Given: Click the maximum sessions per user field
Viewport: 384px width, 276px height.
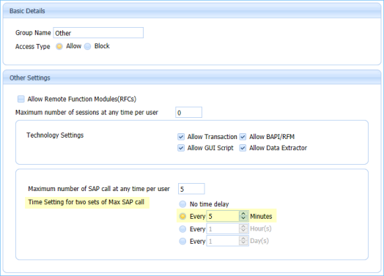Looking at the screenshot, I should click(x=188, y=113).
